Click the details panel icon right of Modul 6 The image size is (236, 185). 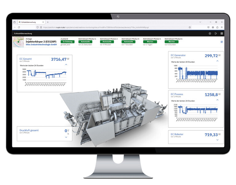tap(222, 42)
